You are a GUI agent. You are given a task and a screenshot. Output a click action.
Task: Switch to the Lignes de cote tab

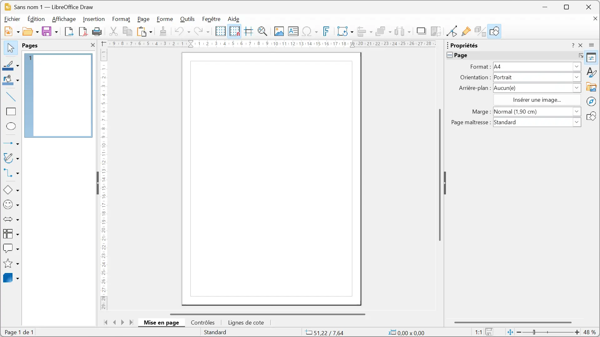246,323
